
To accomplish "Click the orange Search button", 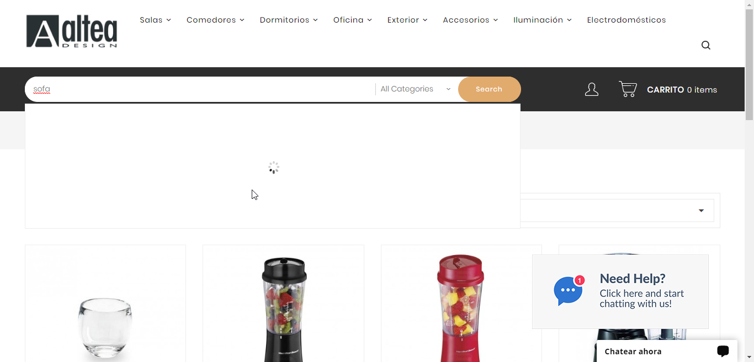I will click(x=489, y=89).
